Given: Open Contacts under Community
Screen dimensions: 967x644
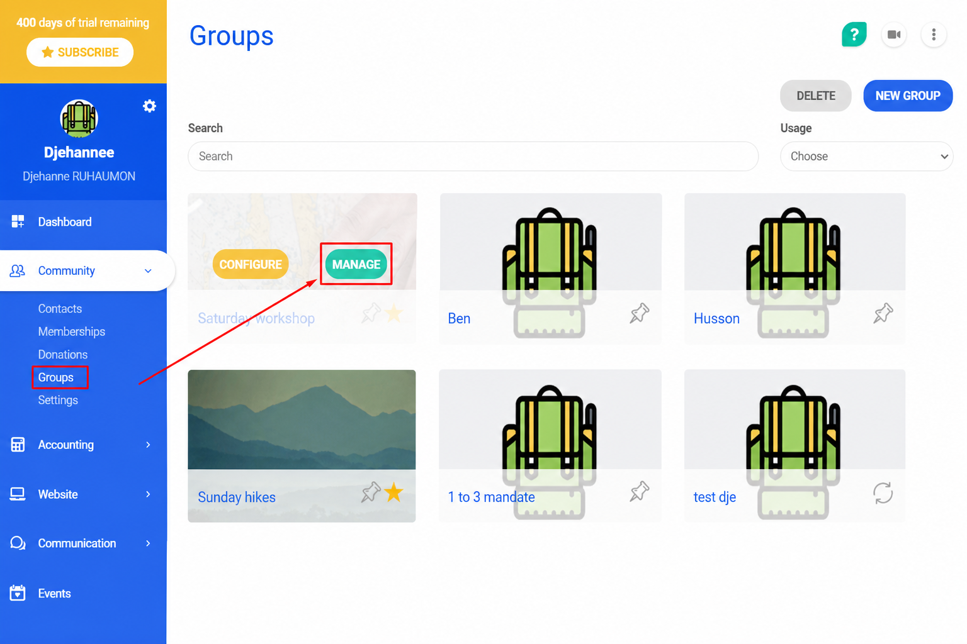Looking at the screenshot, I should coord(60,309).
